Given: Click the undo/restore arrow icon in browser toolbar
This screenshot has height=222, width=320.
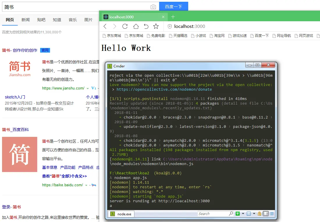Looking at the screenshot, I should (x=146, y=26).
